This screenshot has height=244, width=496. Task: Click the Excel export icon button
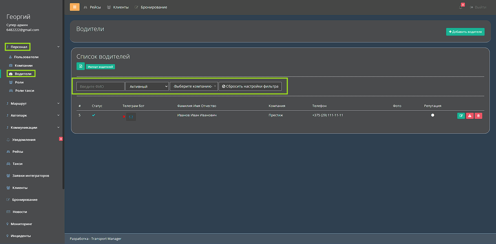[80, 66]
